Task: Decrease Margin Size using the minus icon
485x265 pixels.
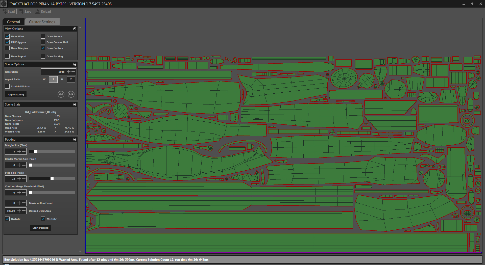Action: [x=23, y=151]
